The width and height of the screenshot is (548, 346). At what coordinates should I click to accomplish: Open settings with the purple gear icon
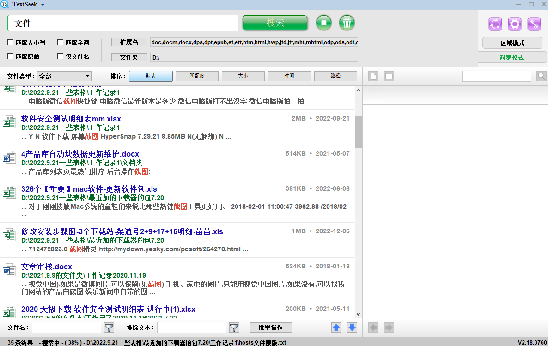[515, 24]
